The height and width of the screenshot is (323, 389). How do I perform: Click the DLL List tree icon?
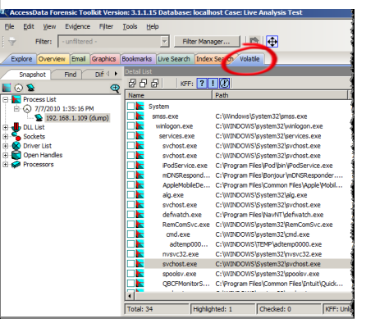(x=16, y=127)
